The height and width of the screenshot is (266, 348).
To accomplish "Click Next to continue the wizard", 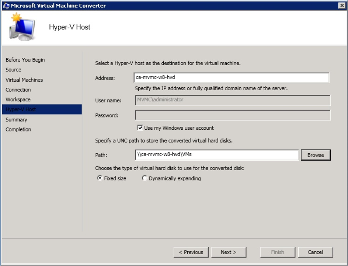I will (x=229, y=252).
